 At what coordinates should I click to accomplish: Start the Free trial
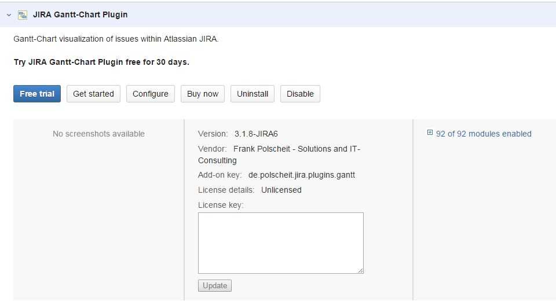tap(37, 94)
